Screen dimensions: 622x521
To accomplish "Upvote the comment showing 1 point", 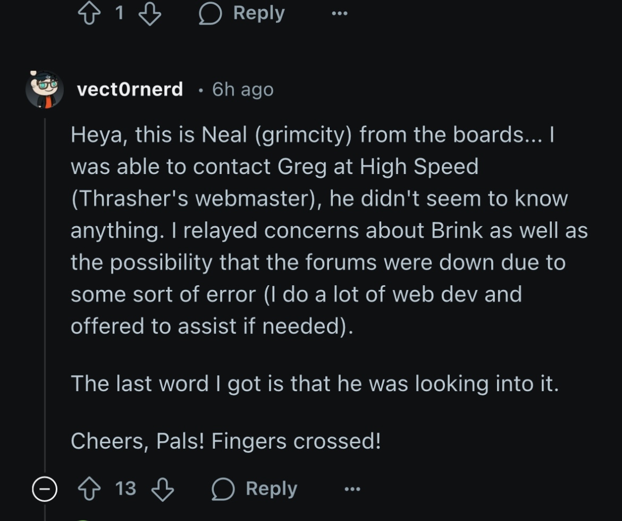I will (x=89, y=13).
